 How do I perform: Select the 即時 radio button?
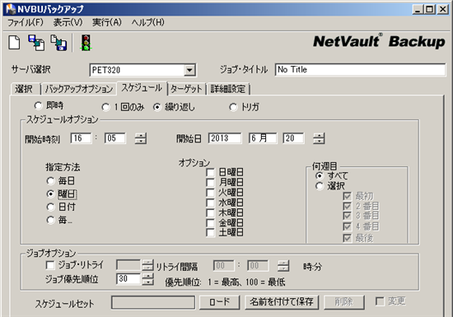38,106
